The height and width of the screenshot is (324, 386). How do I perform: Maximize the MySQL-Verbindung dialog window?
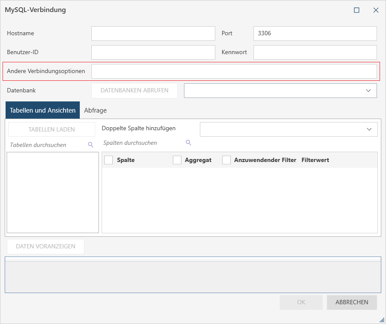[356, 10]
